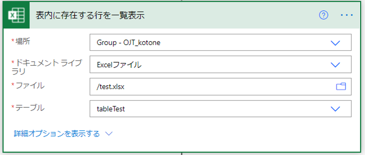Click the Excel icon in the action header
The image size is (365, 155).
click(17, 15)
